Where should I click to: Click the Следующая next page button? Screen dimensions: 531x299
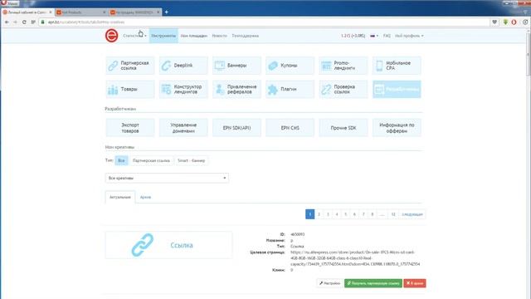coord(412,214)
